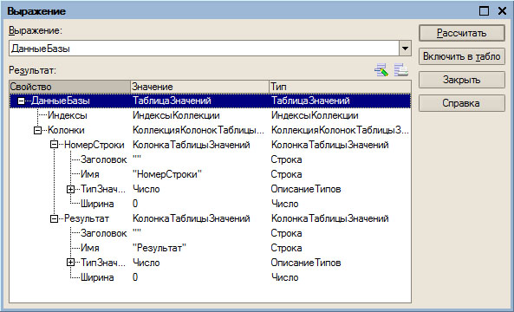Click value "Результат" in Значение column
This screenshot has width=514, height=312.
[x=159, y=248]
